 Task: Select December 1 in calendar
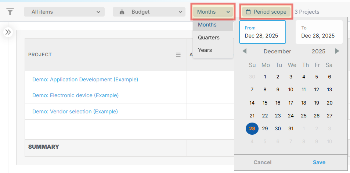coord(265,77)
